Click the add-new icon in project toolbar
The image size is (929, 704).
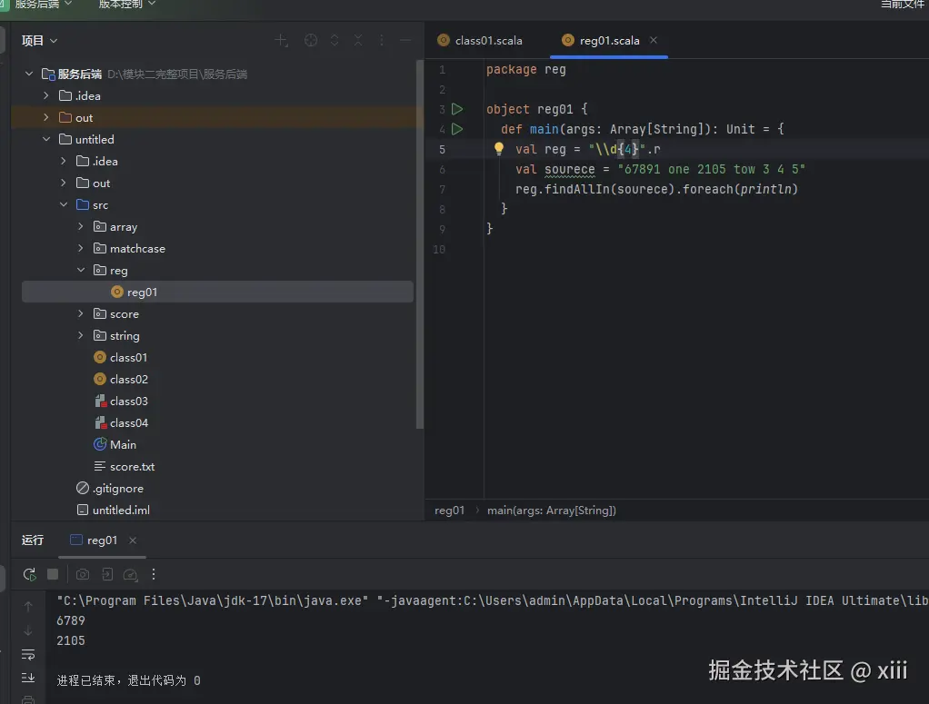pos(281,40)
